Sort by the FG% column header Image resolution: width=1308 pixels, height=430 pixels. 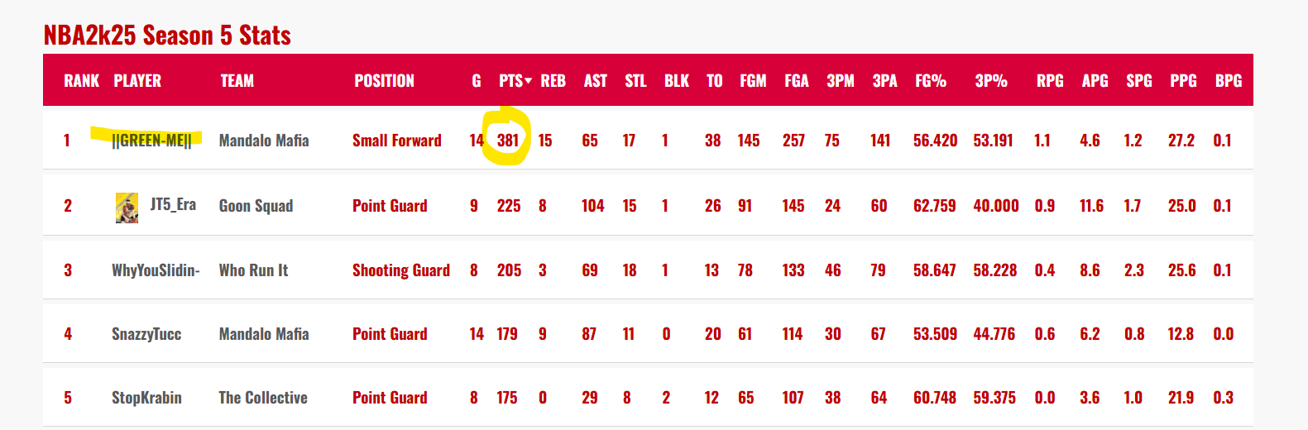pos(931,81)
